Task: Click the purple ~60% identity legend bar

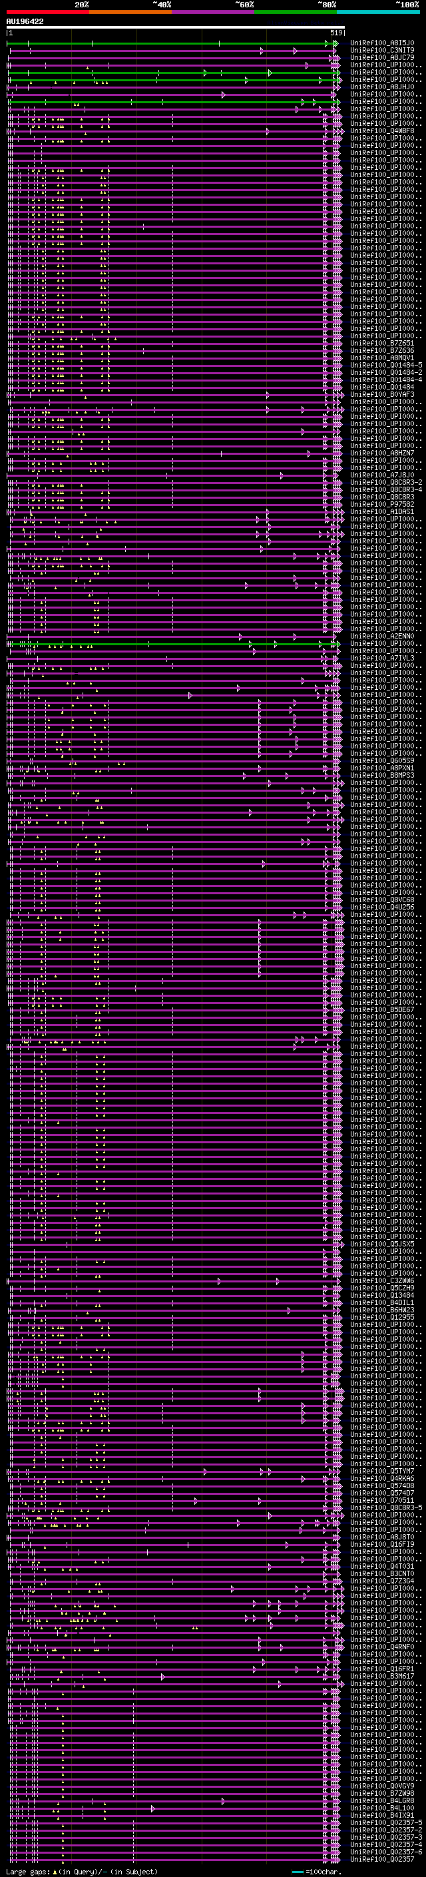Action: pyautogui.click(x=214, y=12)
